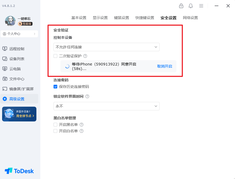This screenshot has width=235, height=179.
Task: Click help icon beside 二次验证保护
Action: (x=85, y=56)
